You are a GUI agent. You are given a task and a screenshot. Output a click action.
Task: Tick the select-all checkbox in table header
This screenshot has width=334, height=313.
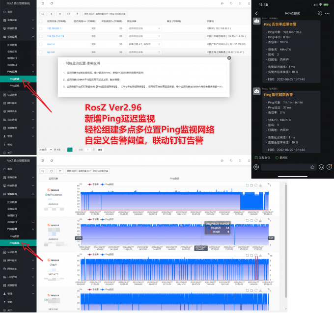(41, 21)
